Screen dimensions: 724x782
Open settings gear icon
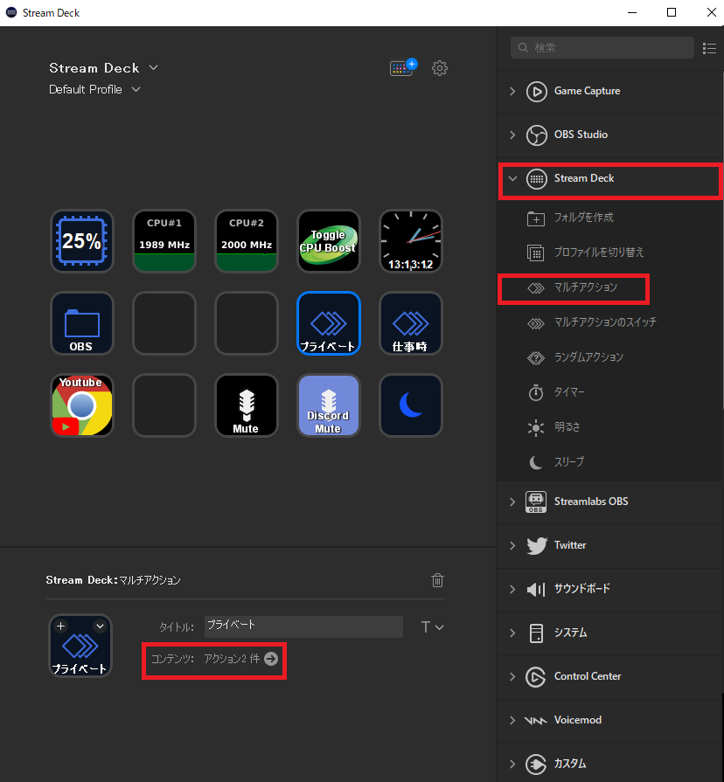click(x=440, y=68)
